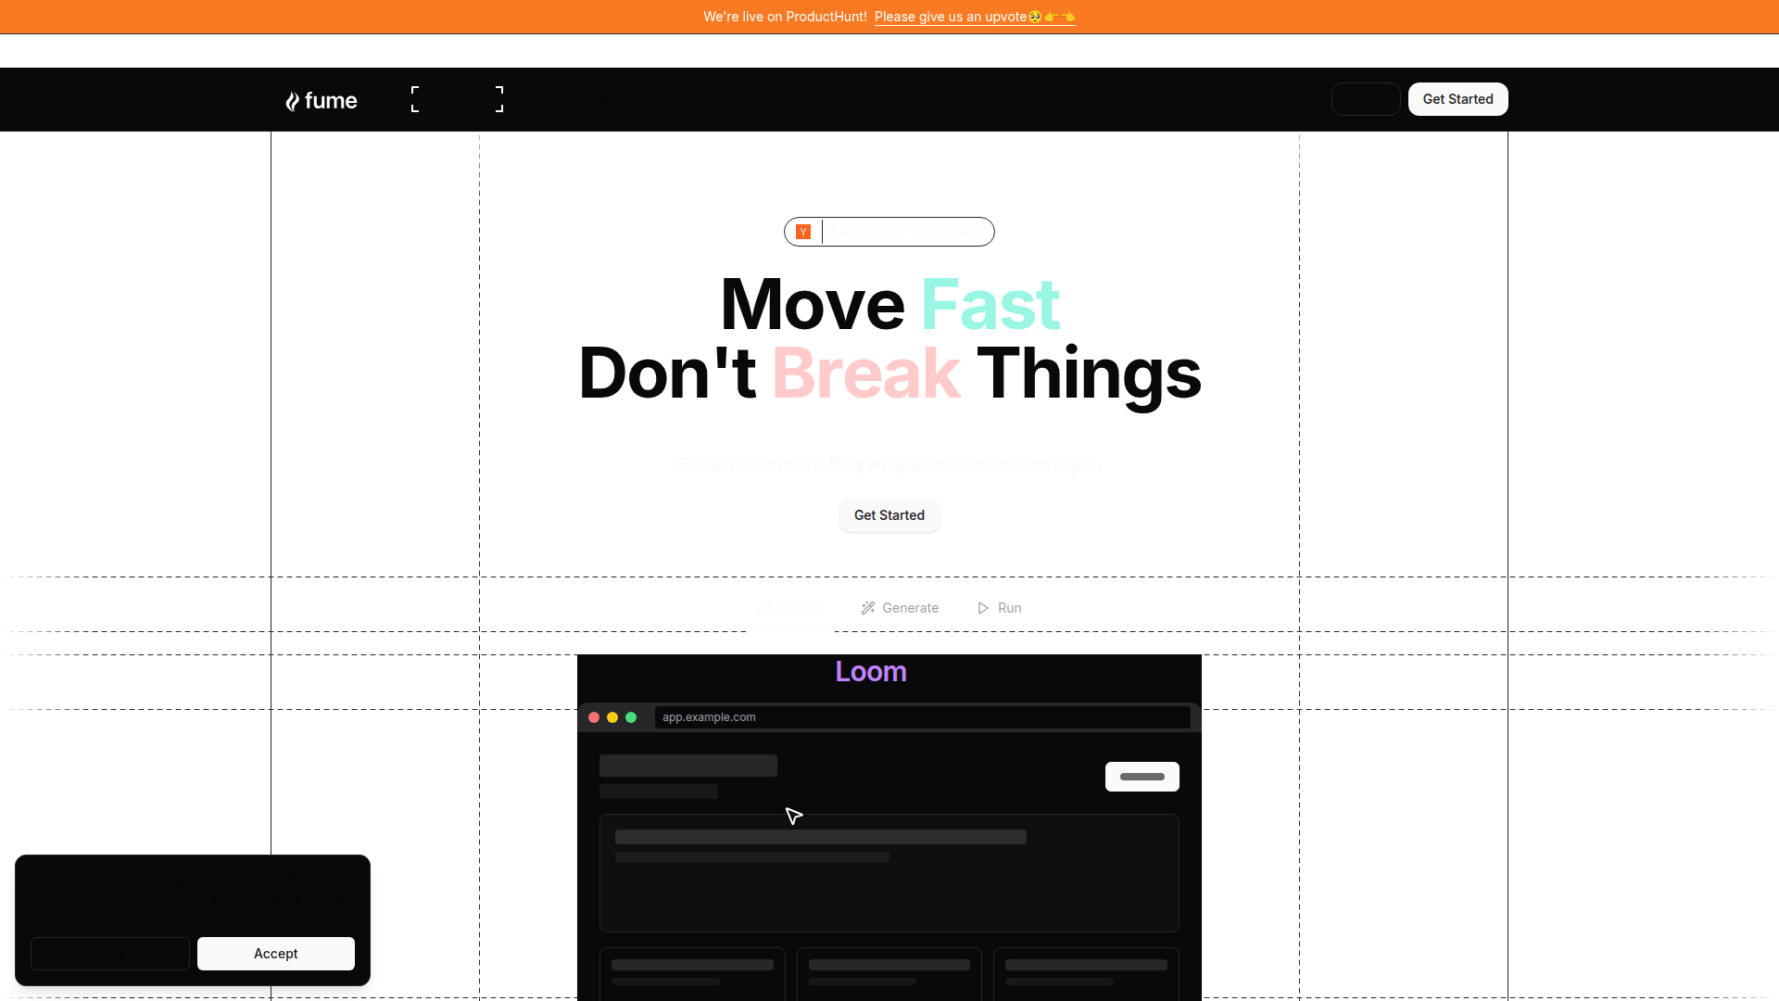This screenshot has width=1779, height=1001.
Task: Click the green dot in mock browser
Action: [x=631, y=717]
